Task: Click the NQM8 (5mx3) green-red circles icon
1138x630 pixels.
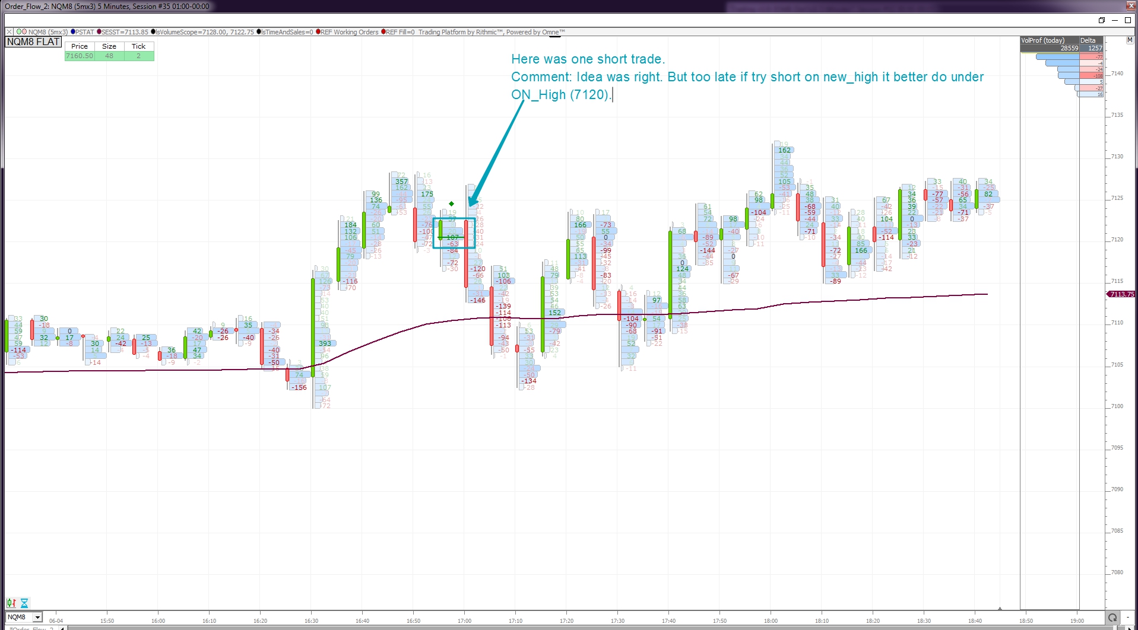Action: [21, 32]
